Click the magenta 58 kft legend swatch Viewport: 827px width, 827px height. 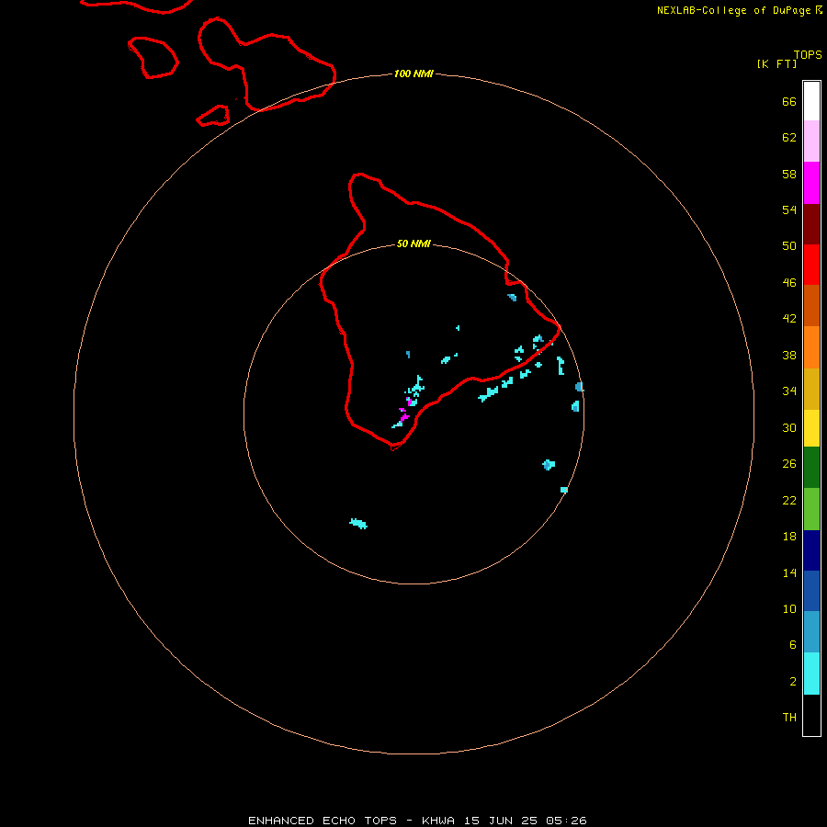[x=811, y=183]
